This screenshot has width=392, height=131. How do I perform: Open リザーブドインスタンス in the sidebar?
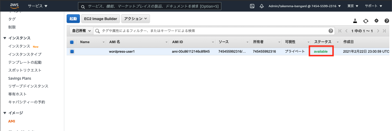tap(28, 86)
